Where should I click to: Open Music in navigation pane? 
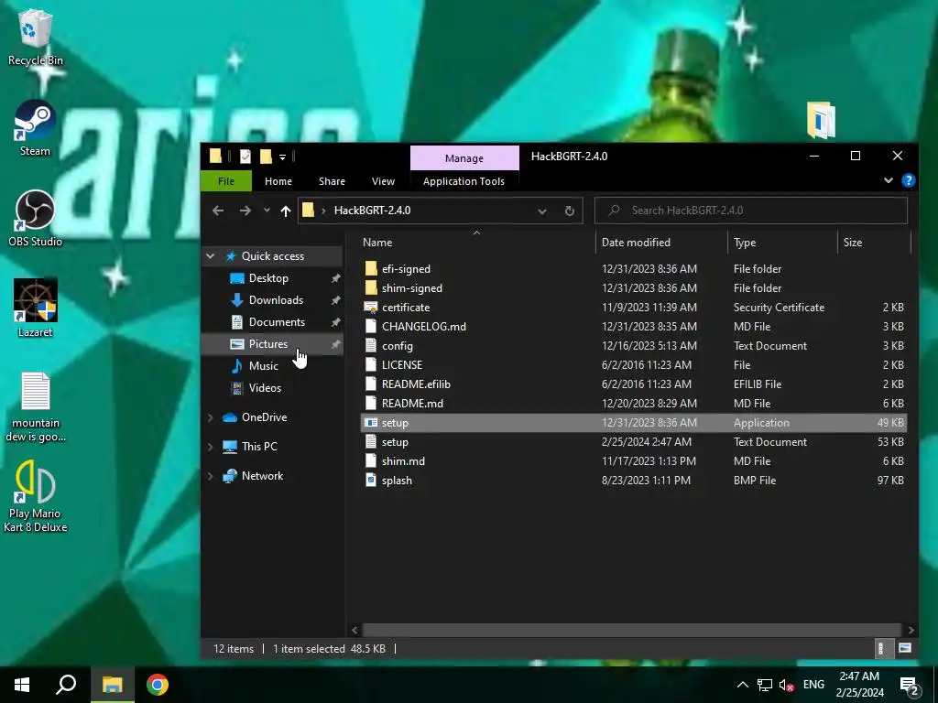263,366
